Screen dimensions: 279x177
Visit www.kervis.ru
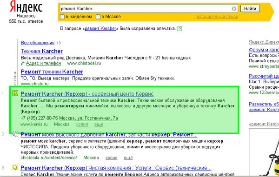[34, 124]
